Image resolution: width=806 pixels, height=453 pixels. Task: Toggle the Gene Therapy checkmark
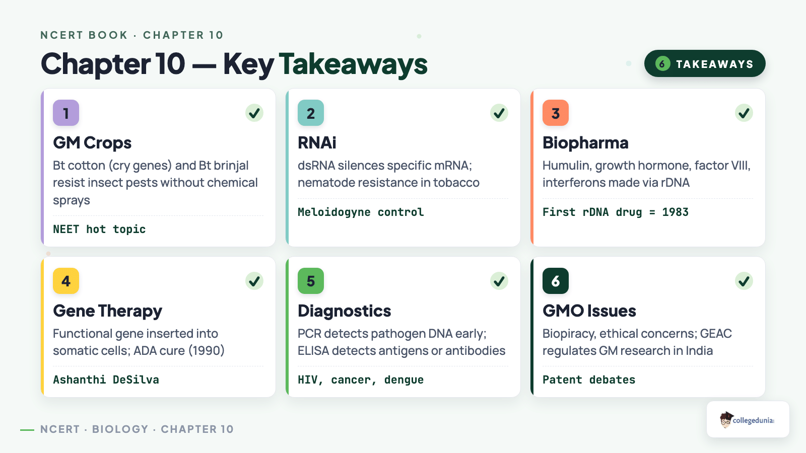(x=254, y=281)
